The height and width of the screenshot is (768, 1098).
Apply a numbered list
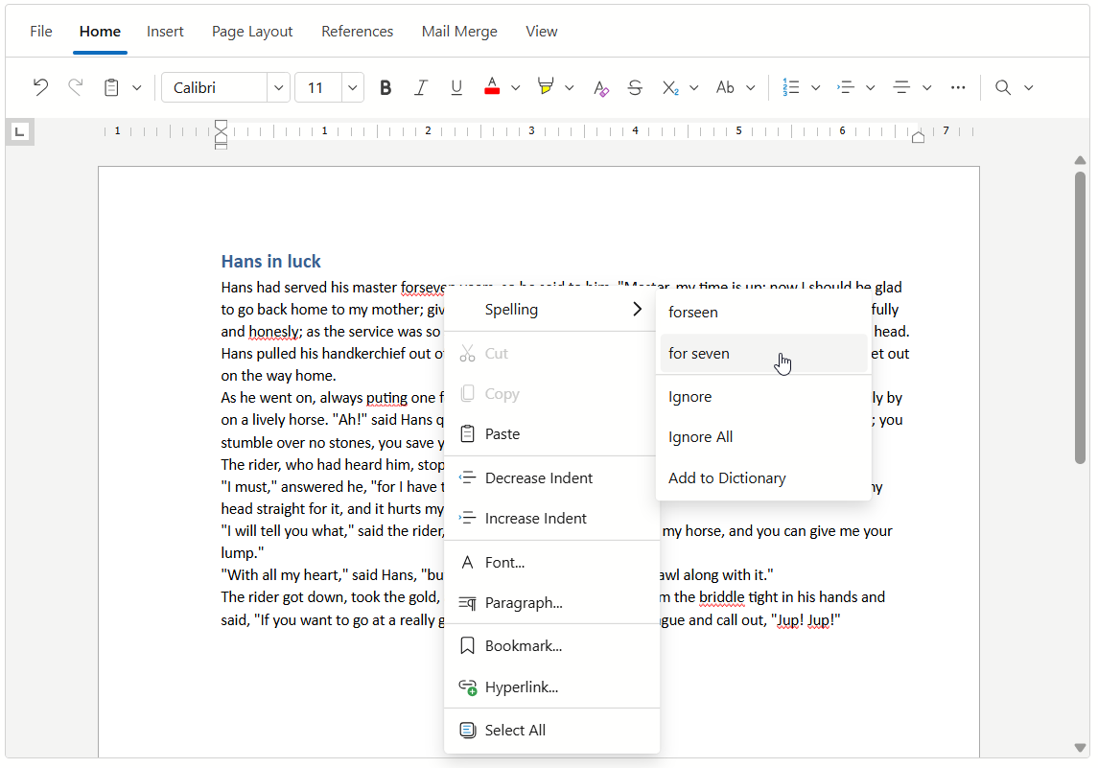794,87
